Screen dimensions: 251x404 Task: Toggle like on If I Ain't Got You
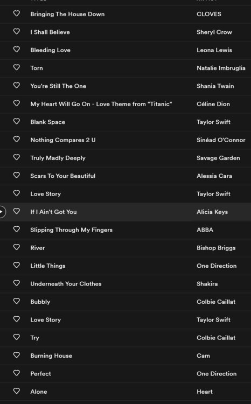17,211
